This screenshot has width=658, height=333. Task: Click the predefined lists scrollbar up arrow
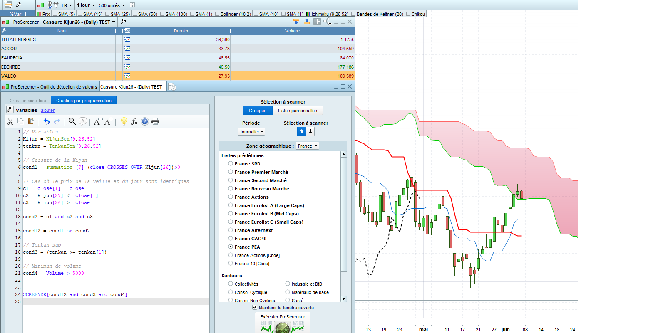pos(344,154)
